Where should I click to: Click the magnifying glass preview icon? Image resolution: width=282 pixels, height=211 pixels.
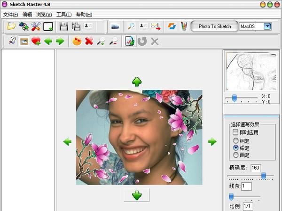tap(130, 26)
